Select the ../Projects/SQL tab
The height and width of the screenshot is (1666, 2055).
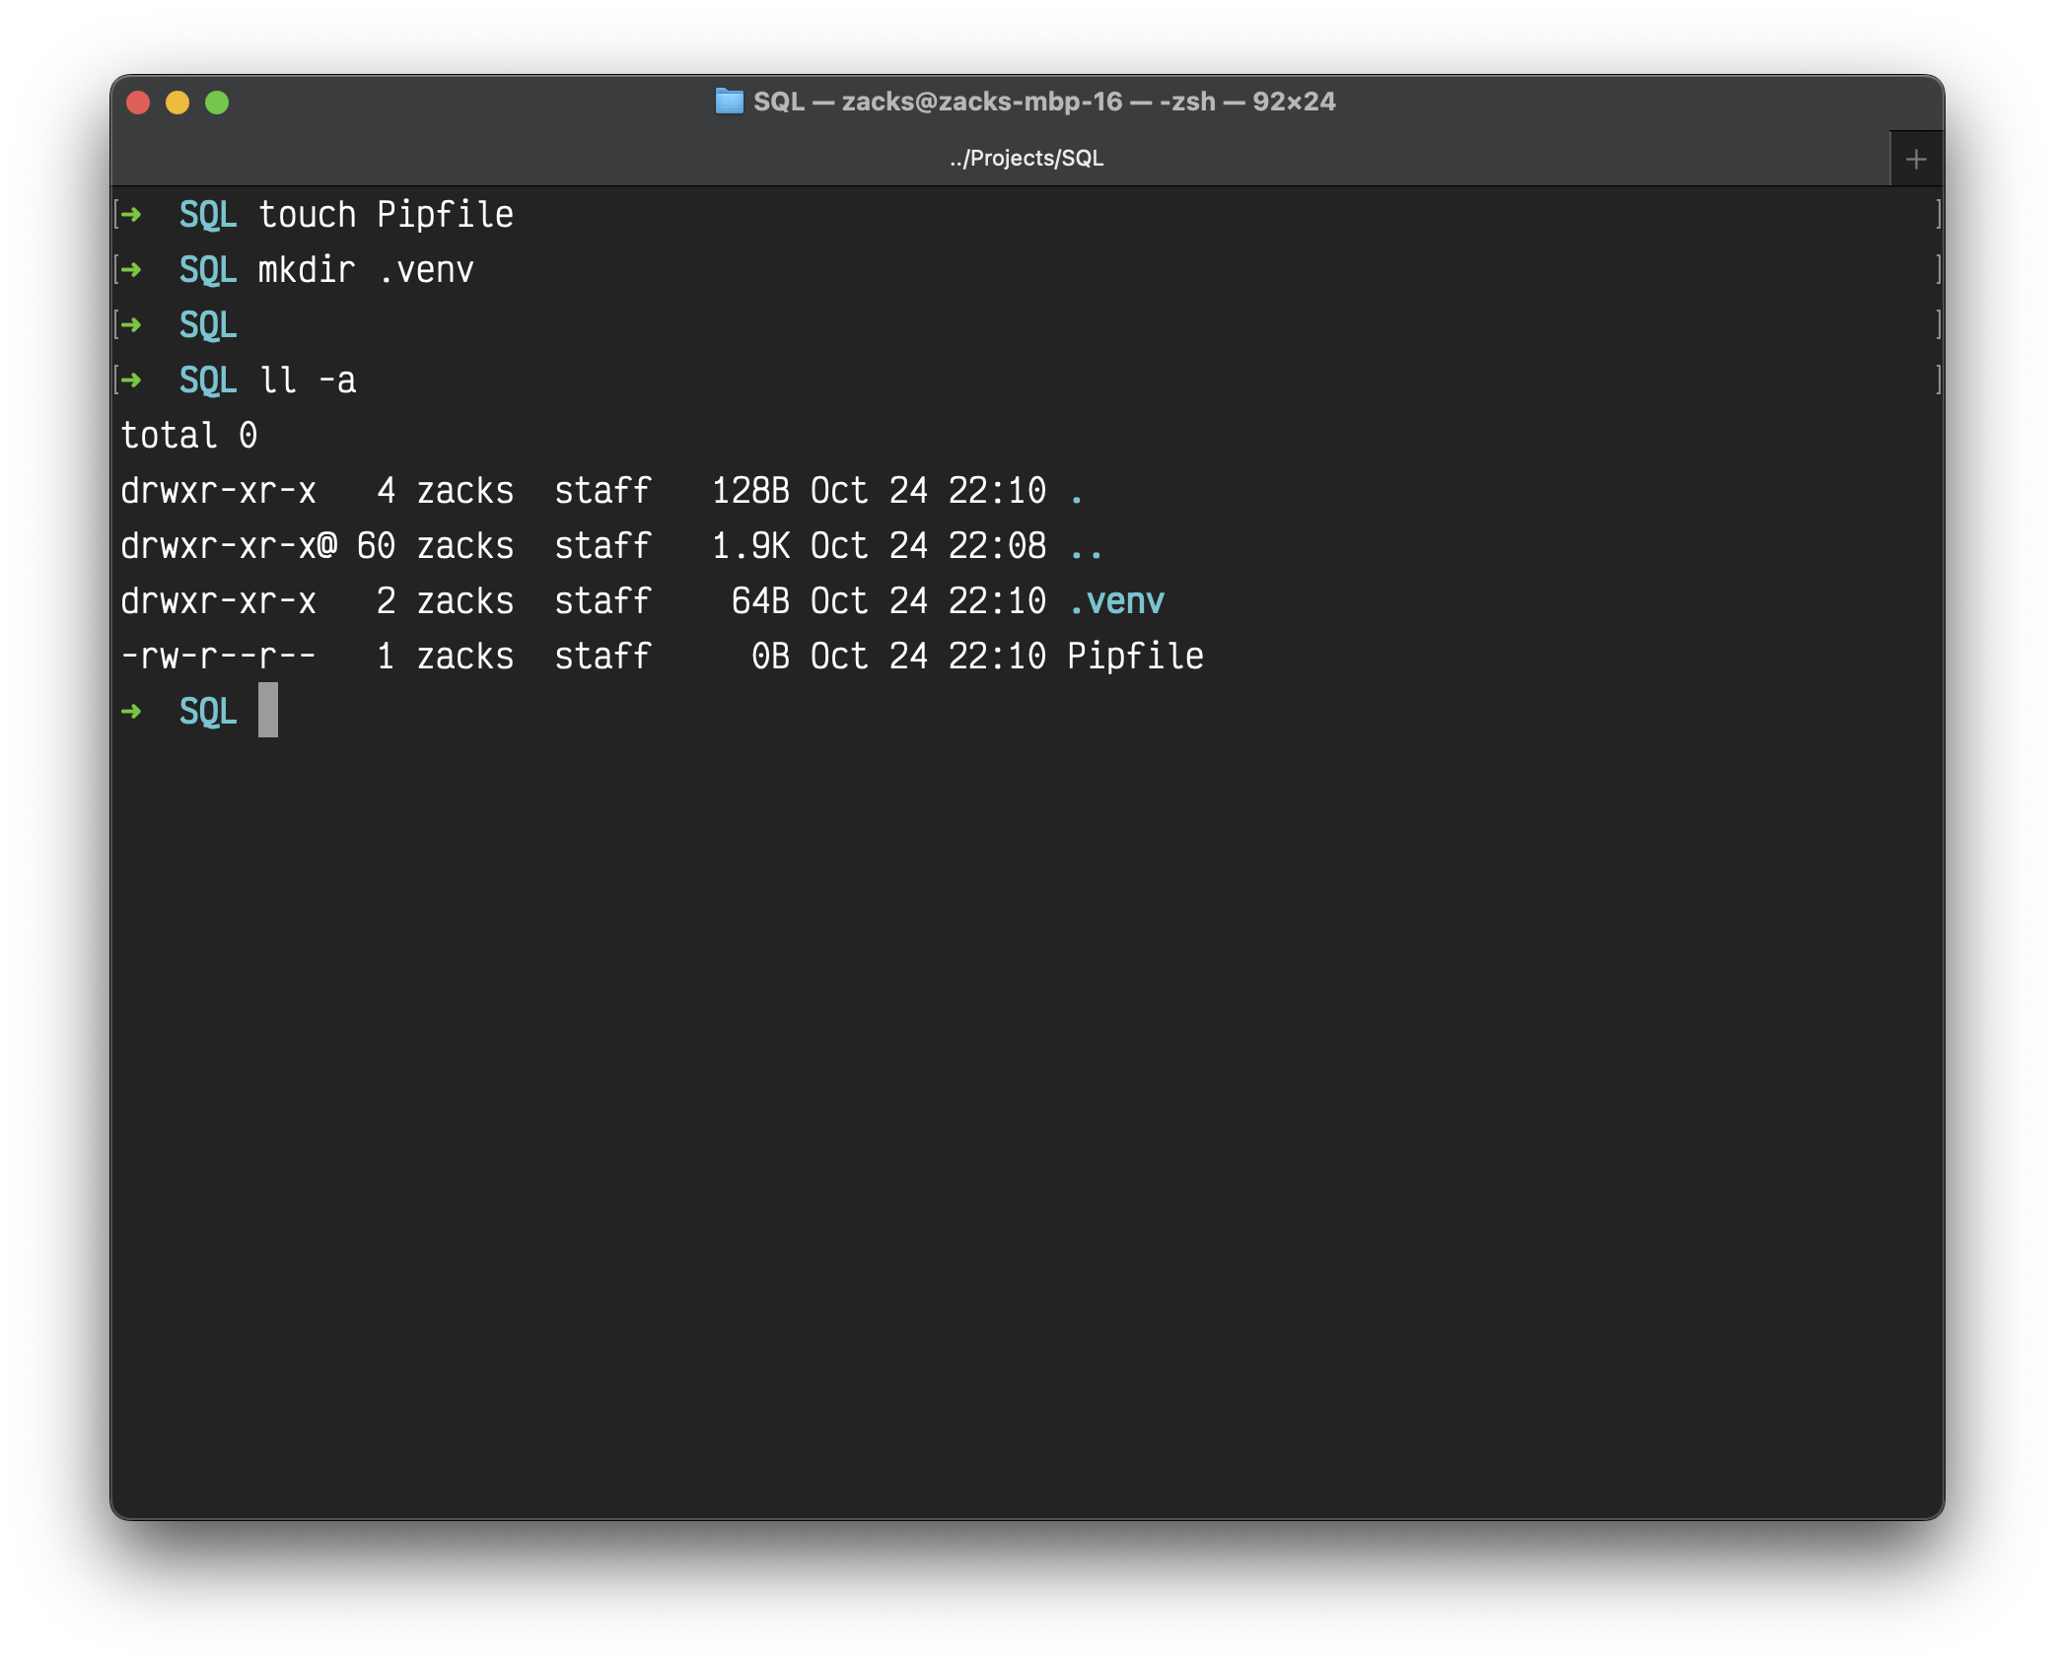coord(1026,159)
